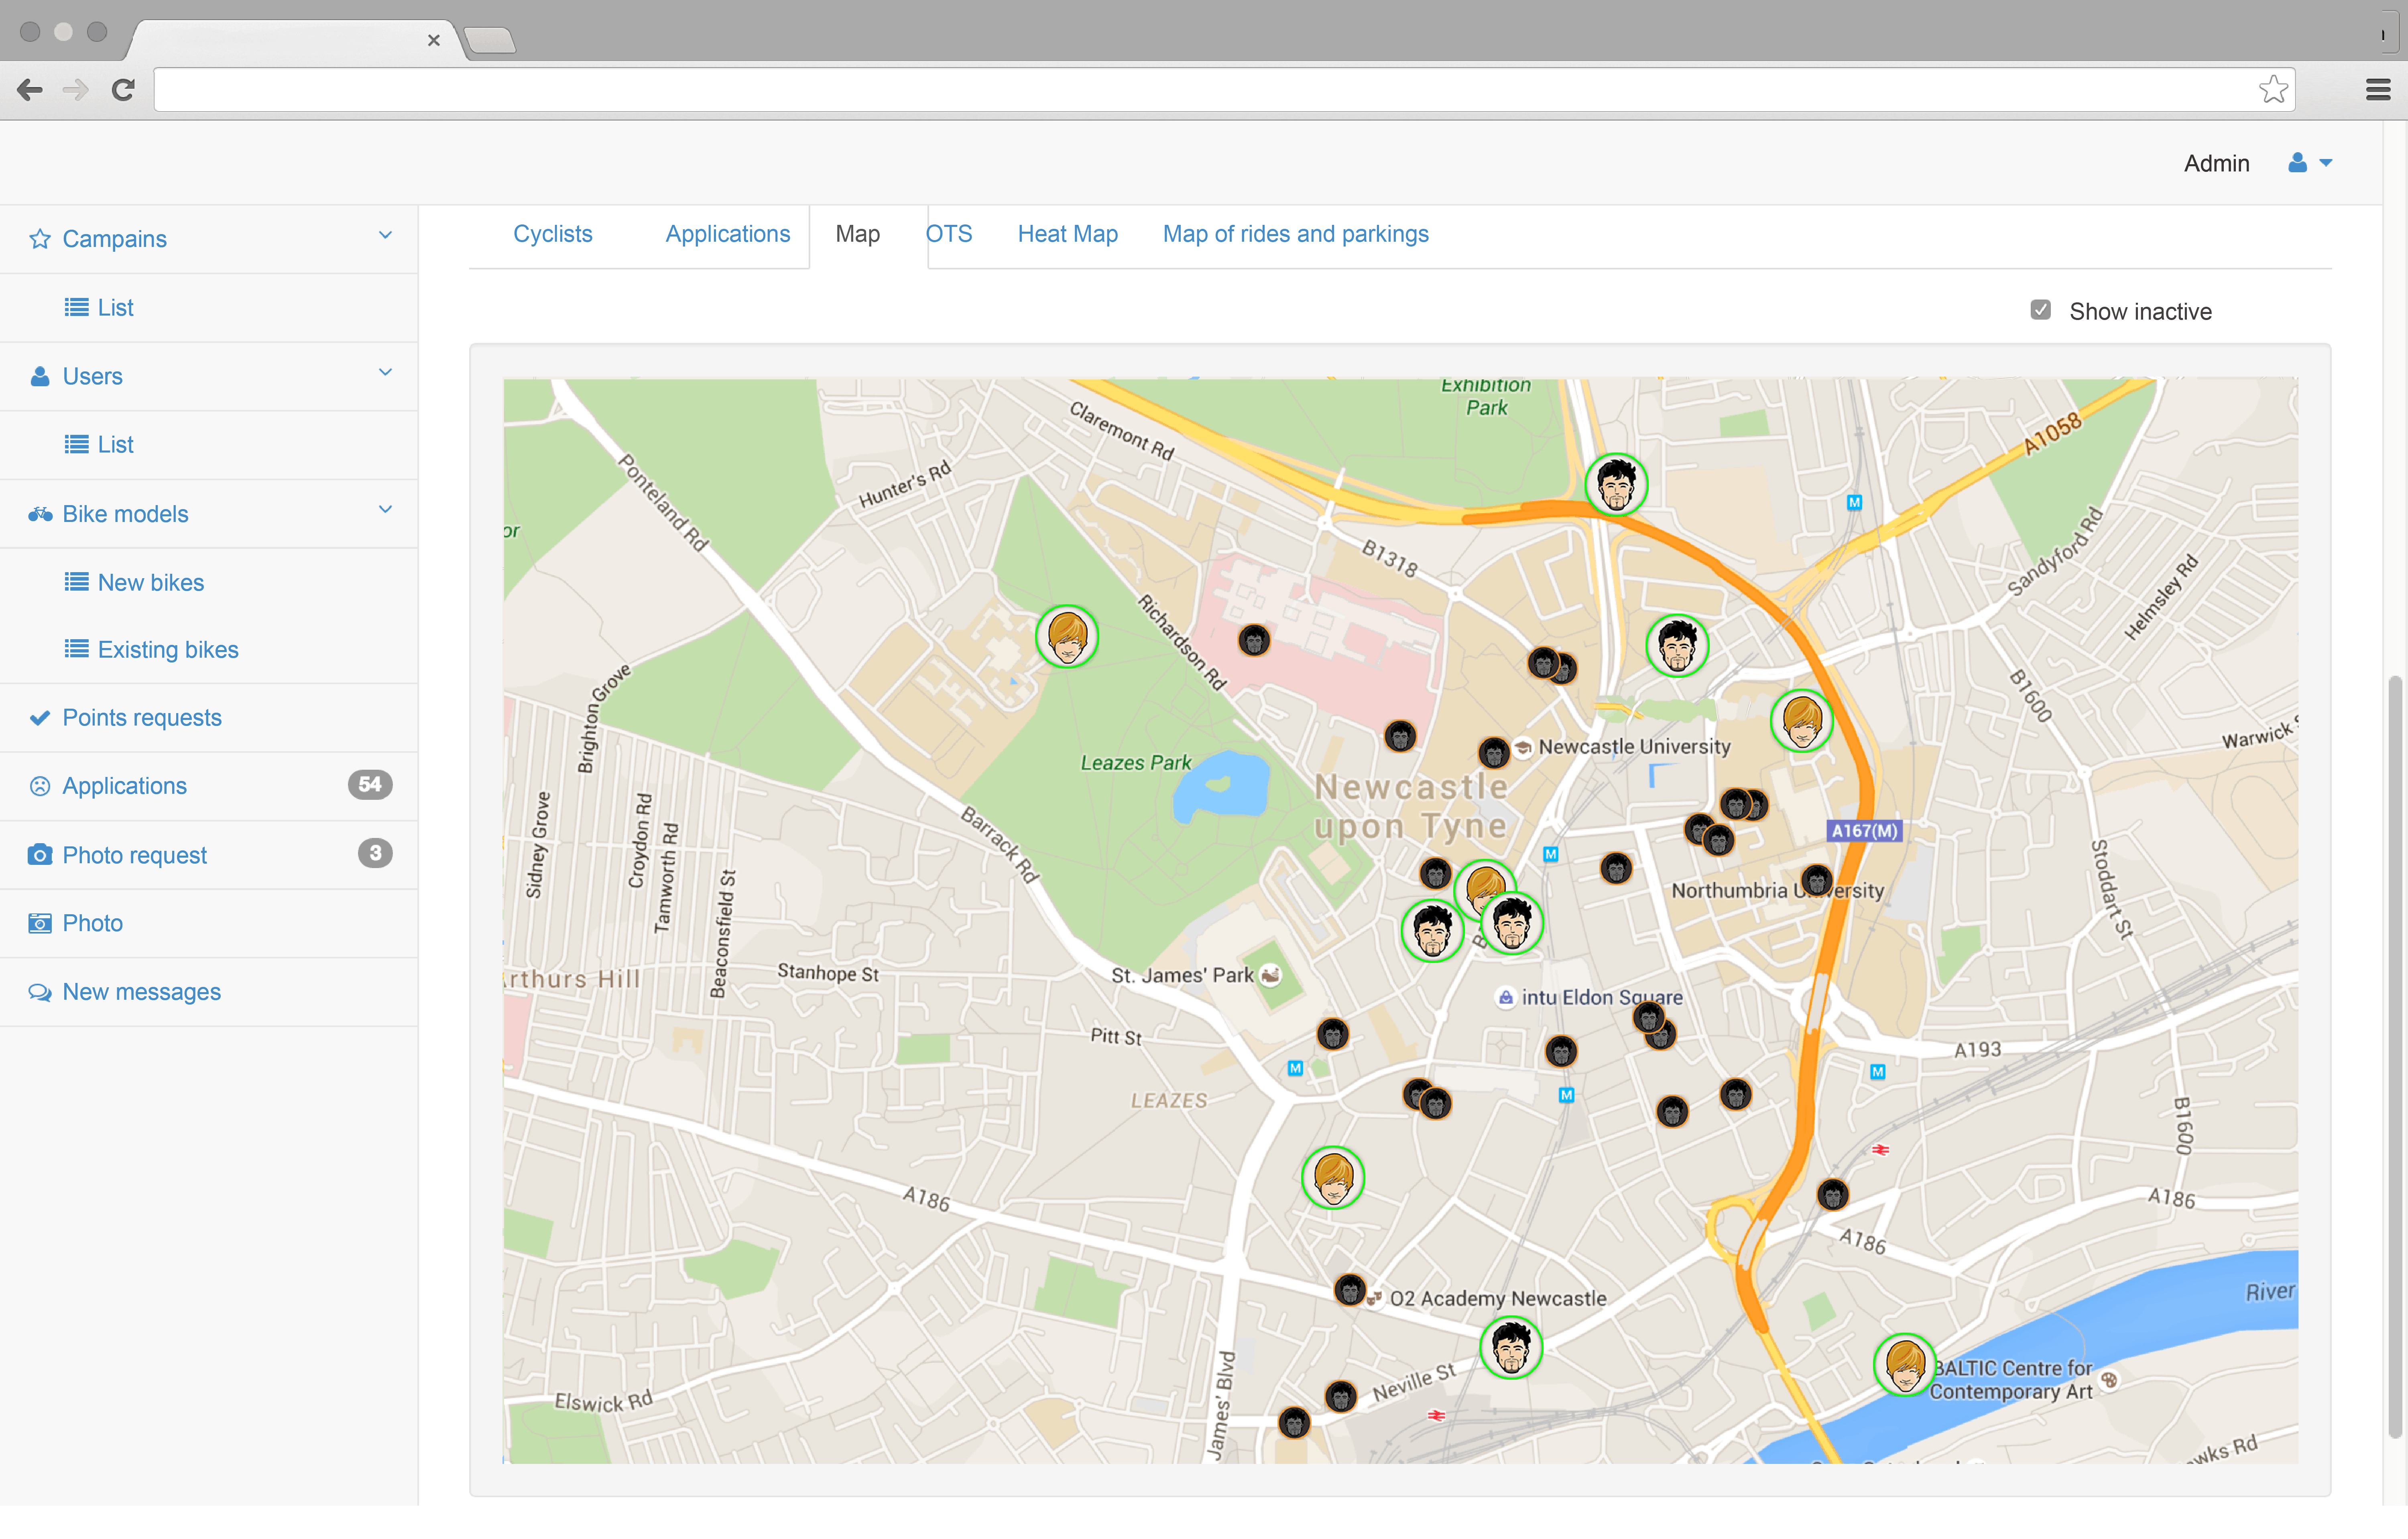This screenshot has height=1539, width=2408.
Task: Click the browser reload icon
Action: pos(123,90)
